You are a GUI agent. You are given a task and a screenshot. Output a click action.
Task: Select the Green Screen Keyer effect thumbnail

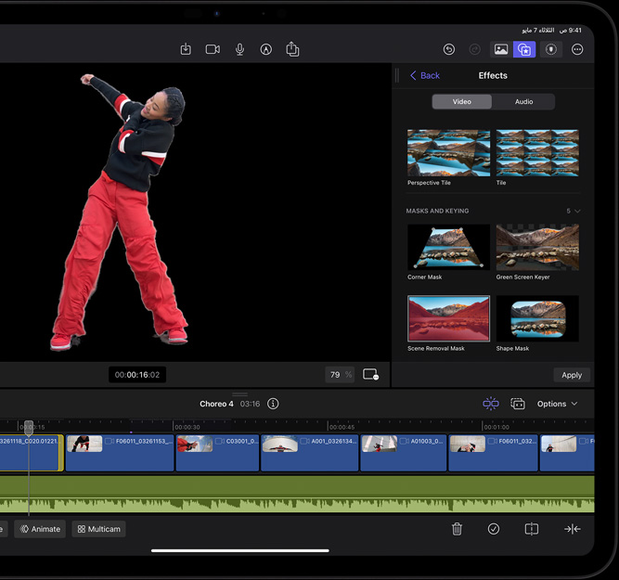point(537,247)
